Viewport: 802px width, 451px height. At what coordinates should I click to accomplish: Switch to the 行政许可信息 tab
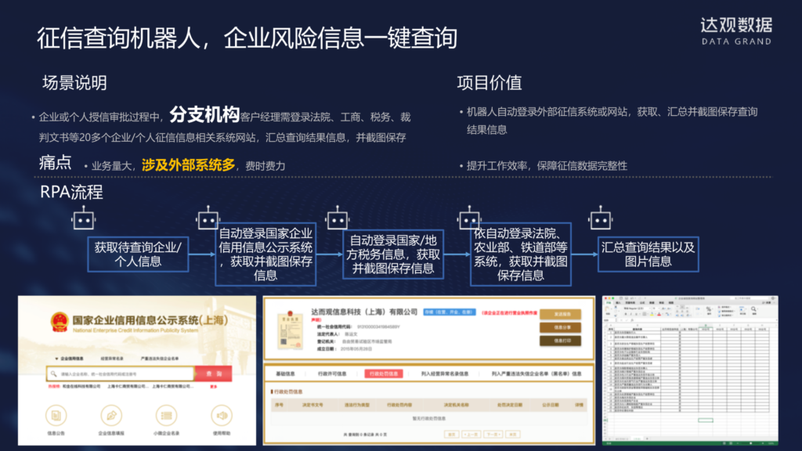point(331,373)
